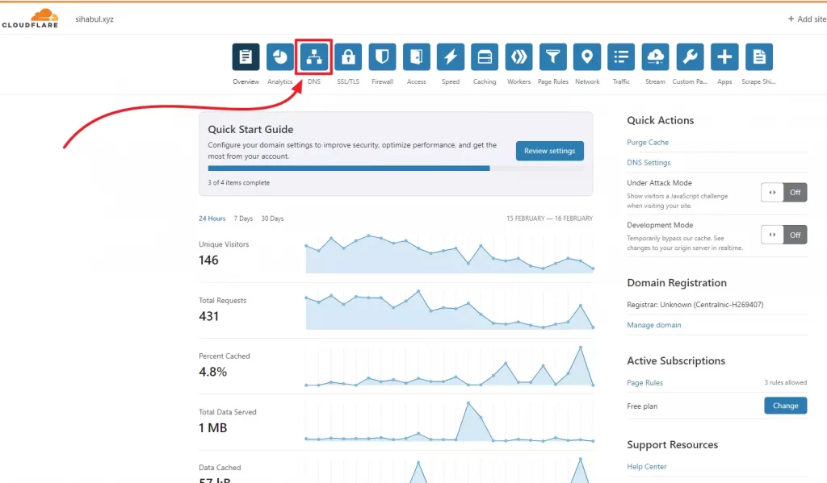Open the SSL/TLS padlock icon
This screenshot has height=483, width=827.
click(348, 57)
